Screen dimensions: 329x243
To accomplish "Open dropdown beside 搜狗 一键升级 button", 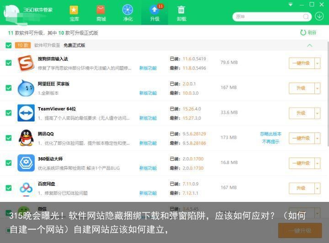I will click(317, 63).
